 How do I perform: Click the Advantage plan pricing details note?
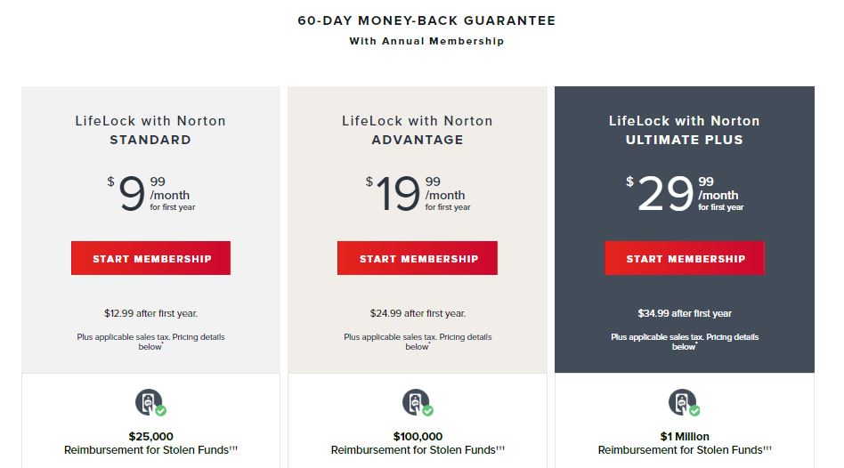pos(418,342)
